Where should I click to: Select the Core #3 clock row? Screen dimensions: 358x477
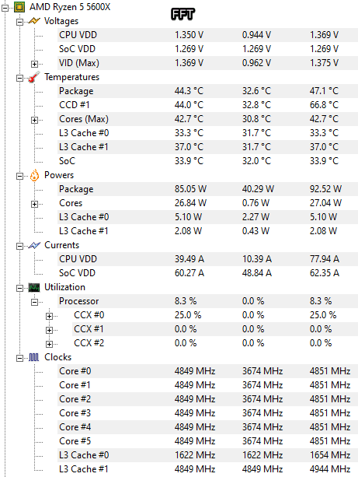207,413
